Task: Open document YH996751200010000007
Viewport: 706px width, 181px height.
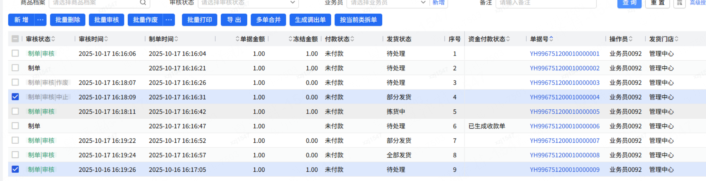Action: click(565, 140)
